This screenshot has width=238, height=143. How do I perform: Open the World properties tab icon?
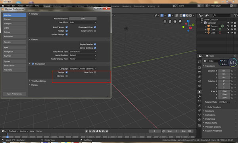point(200,86)
